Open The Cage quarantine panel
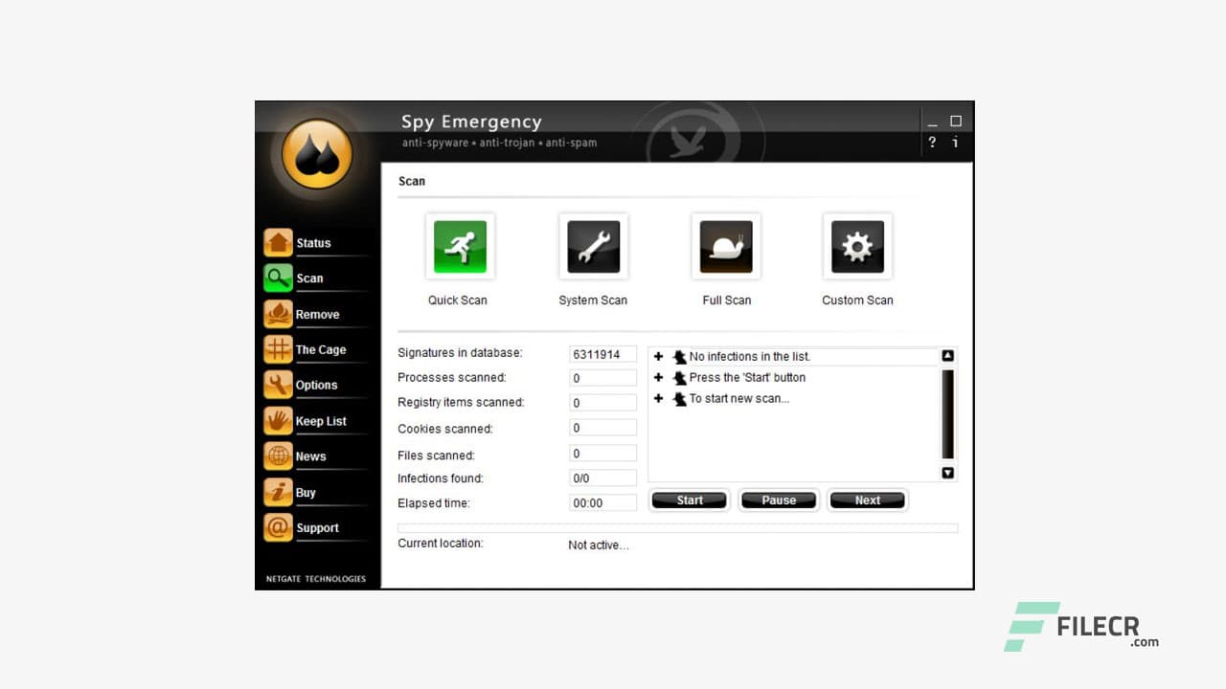This screenshot has height=689, width=1226. tap(278, 348)
